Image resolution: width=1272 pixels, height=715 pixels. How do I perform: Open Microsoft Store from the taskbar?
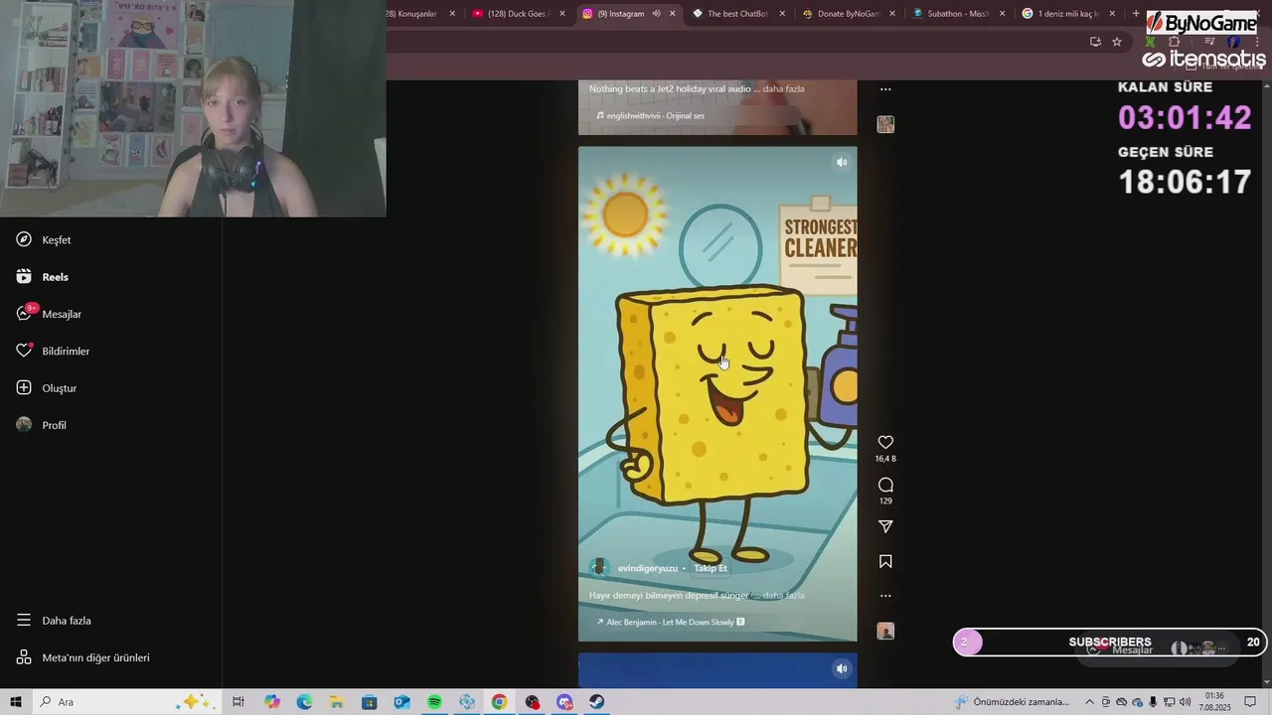pos(369,702)
